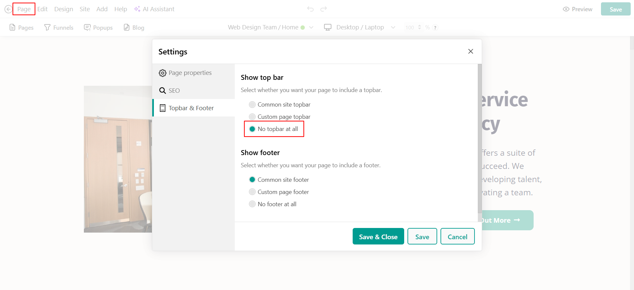
Task: Open the Site menu
Action: (x=85, y=9)
